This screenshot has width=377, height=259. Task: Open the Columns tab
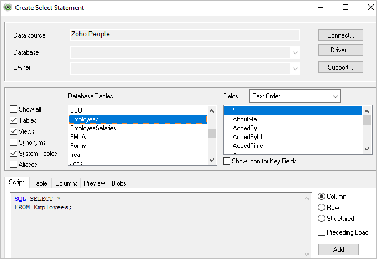[66, 183]
